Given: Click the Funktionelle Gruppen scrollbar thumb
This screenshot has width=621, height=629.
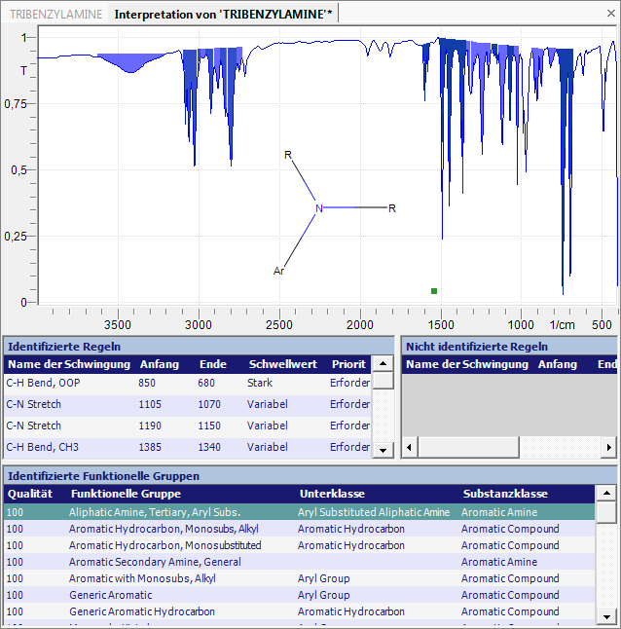Looking at the screenshot, I should click(x=606, y=513).
